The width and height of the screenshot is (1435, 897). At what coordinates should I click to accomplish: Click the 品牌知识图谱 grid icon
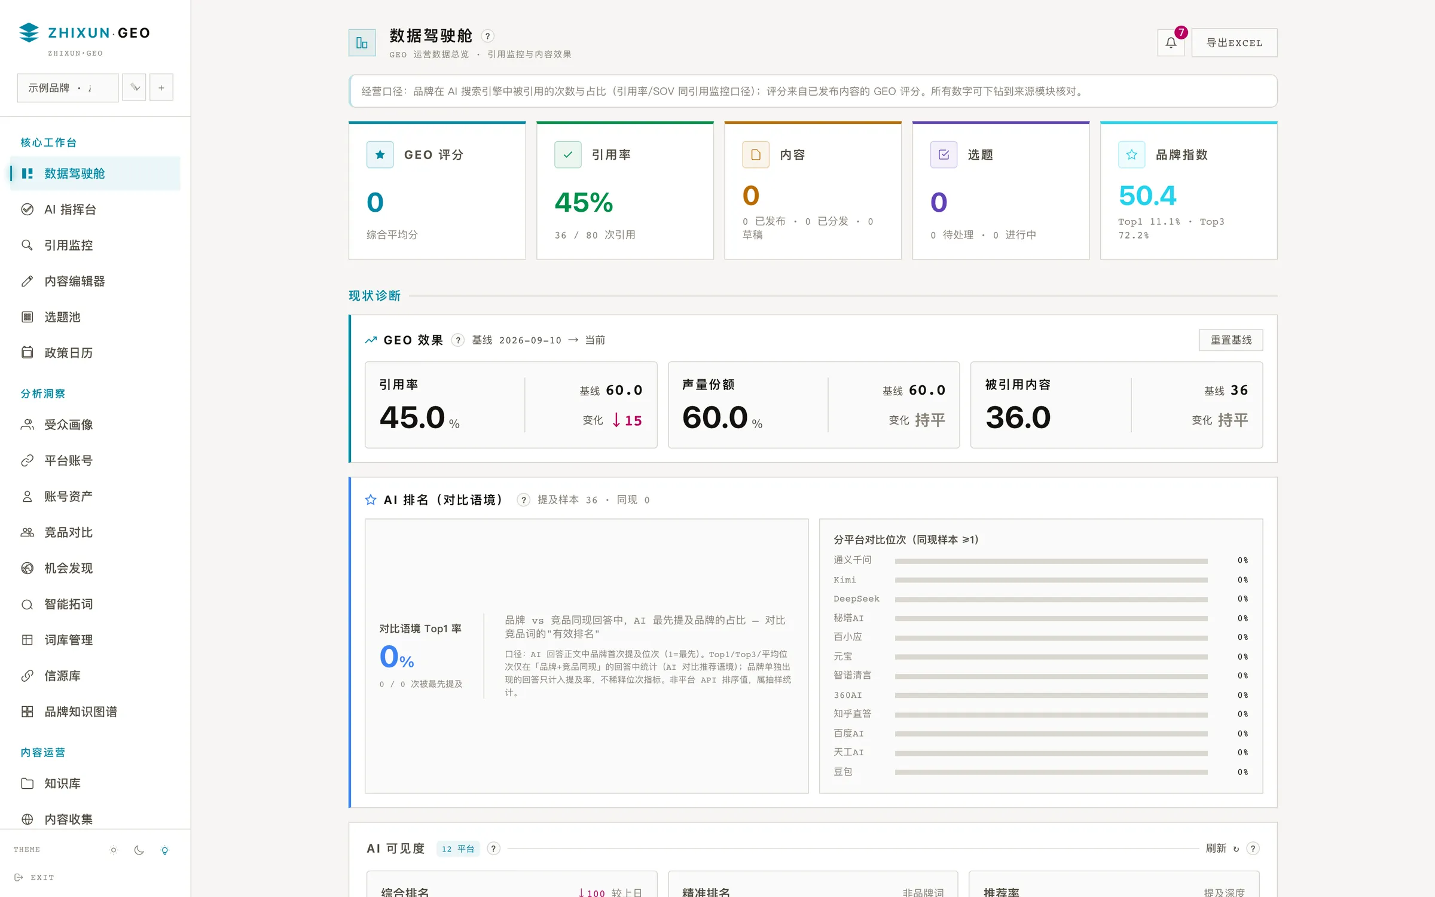[x=28, y=712]
